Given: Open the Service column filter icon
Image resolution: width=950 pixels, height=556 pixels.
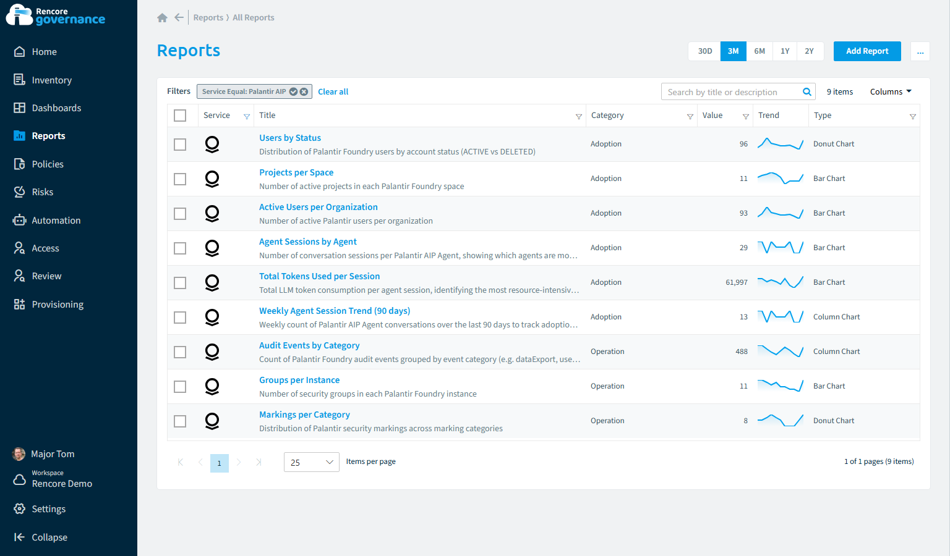Looking at the screenshot, I should pos(247,116).
